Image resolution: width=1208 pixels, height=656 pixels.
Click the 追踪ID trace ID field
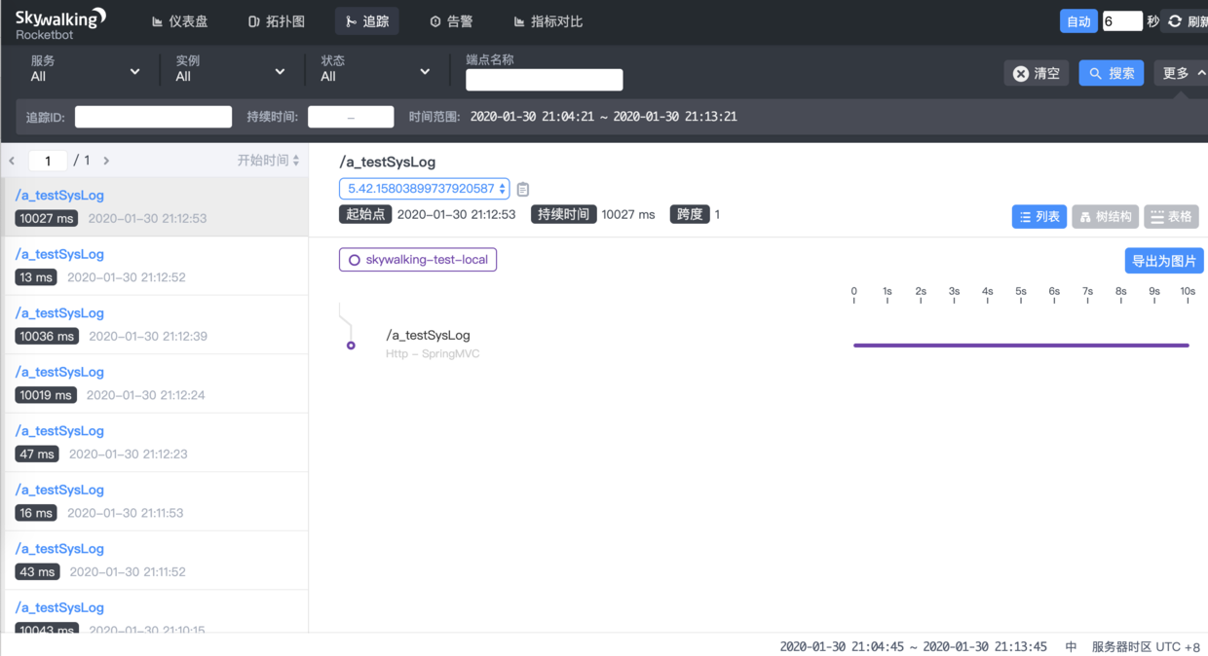pos(153,117)
